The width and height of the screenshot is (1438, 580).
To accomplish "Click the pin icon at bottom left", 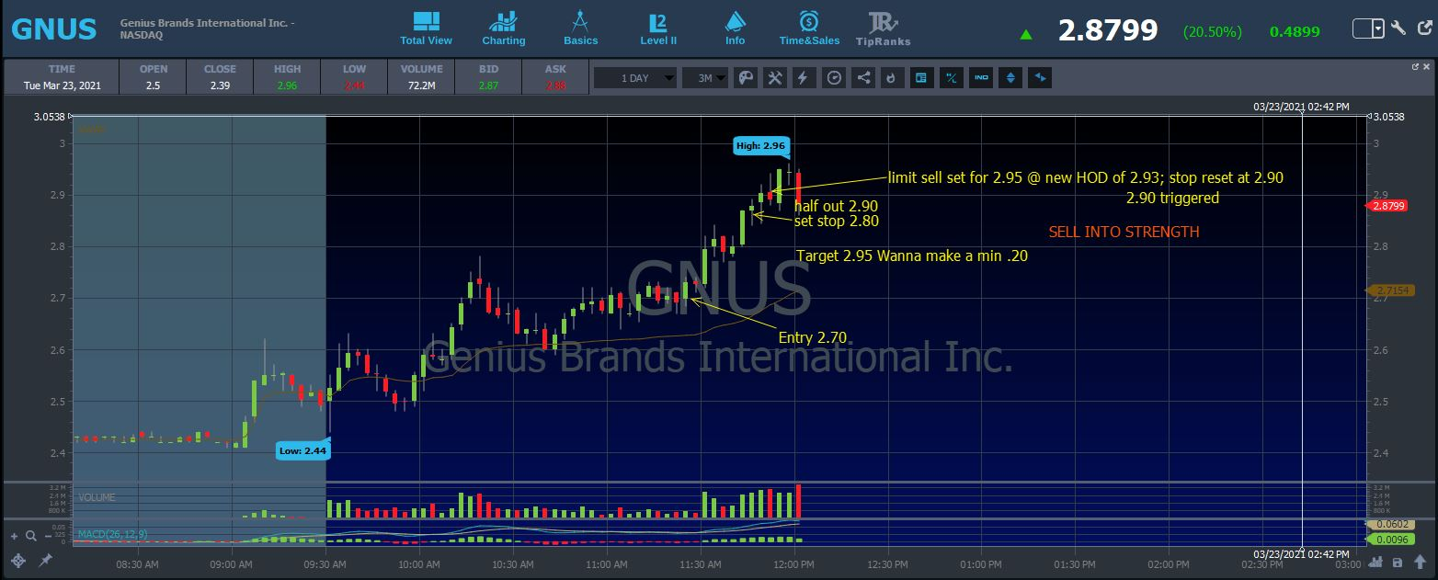I will 46,560.
